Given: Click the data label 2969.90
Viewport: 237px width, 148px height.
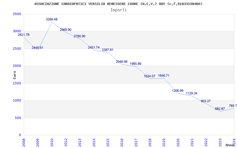Looking at the screenshot, I should click(65, 30).
